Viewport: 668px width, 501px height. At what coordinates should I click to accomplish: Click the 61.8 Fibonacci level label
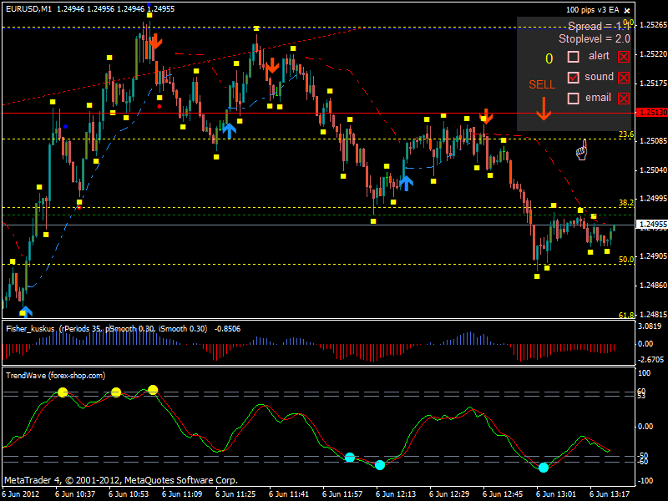click(x=626, y=315)
